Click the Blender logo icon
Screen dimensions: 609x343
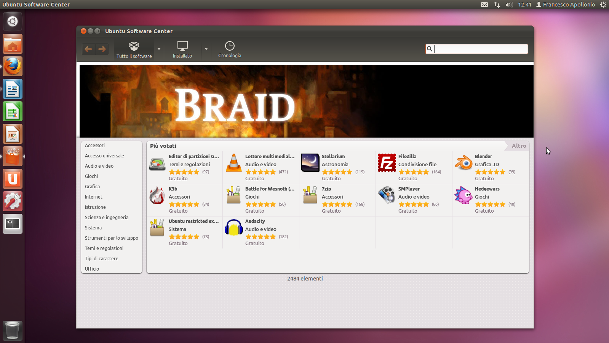pos(464,163)
